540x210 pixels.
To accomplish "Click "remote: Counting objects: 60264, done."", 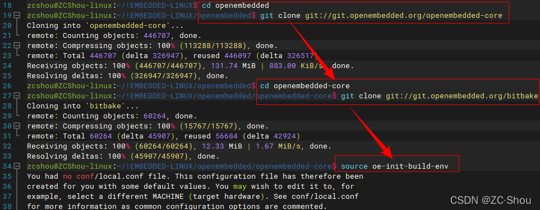I will click(112, 116).
